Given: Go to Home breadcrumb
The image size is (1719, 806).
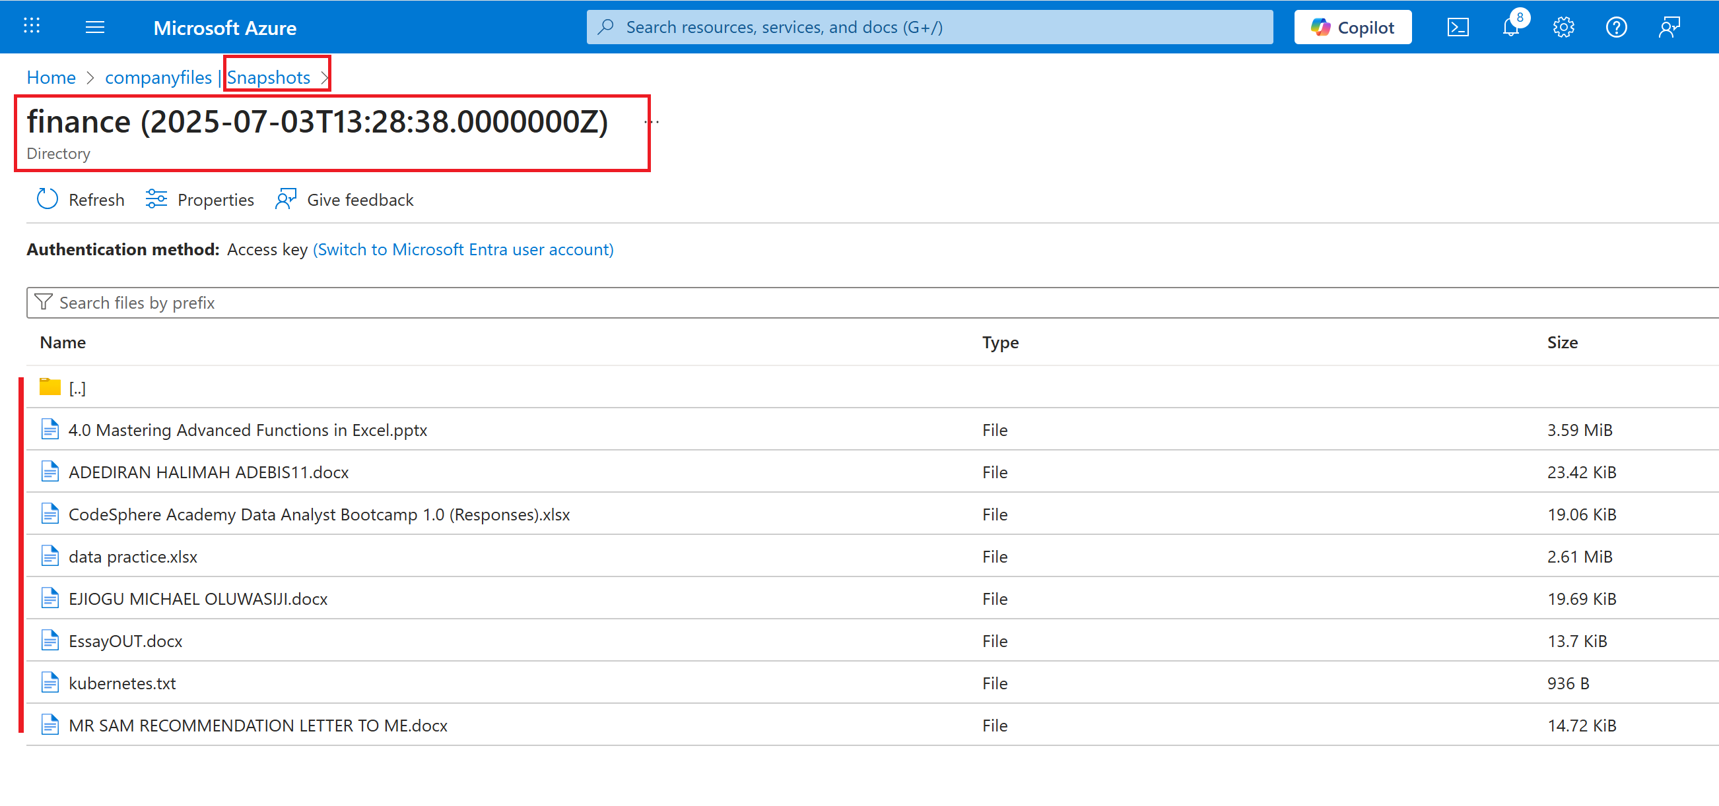Looking at the screenshot, I should point(51,77).
